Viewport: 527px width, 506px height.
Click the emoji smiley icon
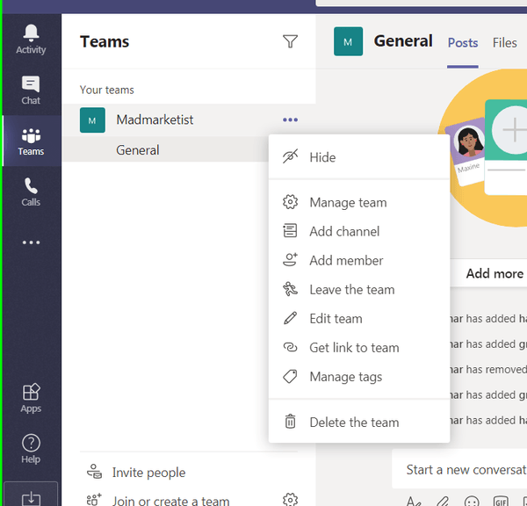point(472,501)
